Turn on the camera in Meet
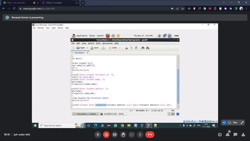250x141 pixels. (x=106, y=135)
